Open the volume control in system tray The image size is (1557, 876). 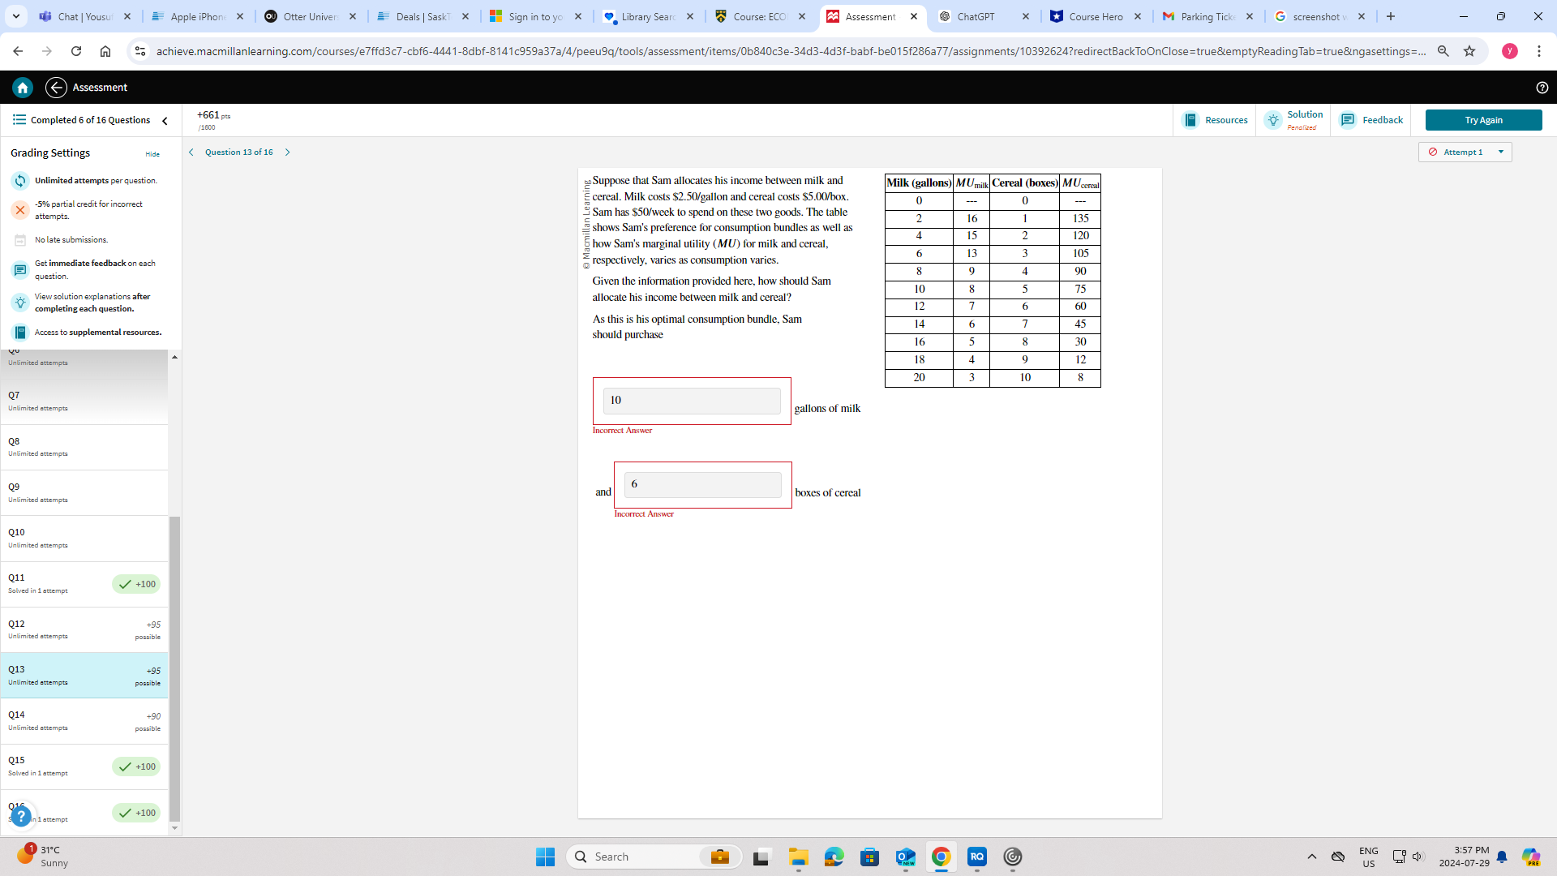[x=1418, y=856]
